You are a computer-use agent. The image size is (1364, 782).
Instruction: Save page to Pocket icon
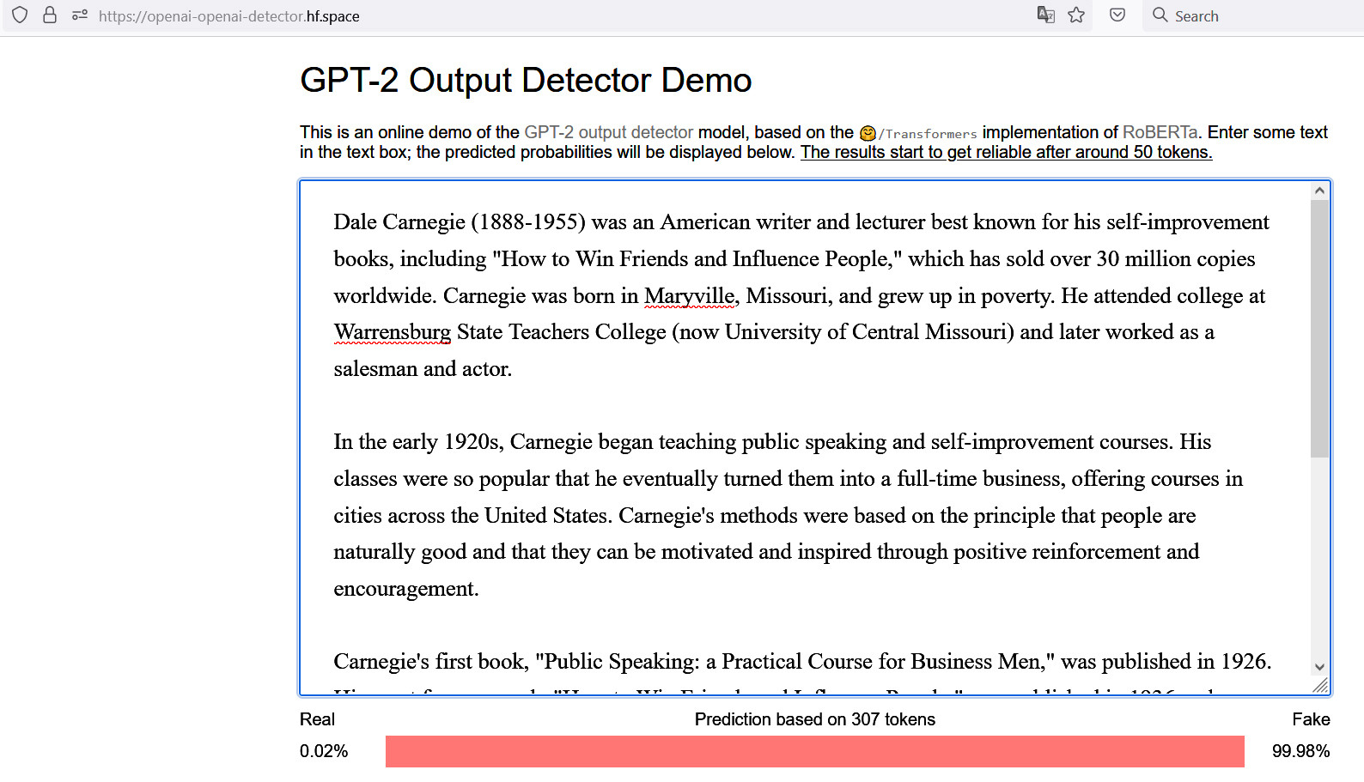1117,15
